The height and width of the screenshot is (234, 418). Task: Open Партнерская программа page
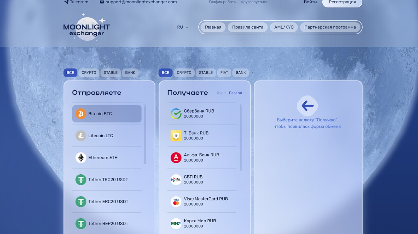click(330, 27)
